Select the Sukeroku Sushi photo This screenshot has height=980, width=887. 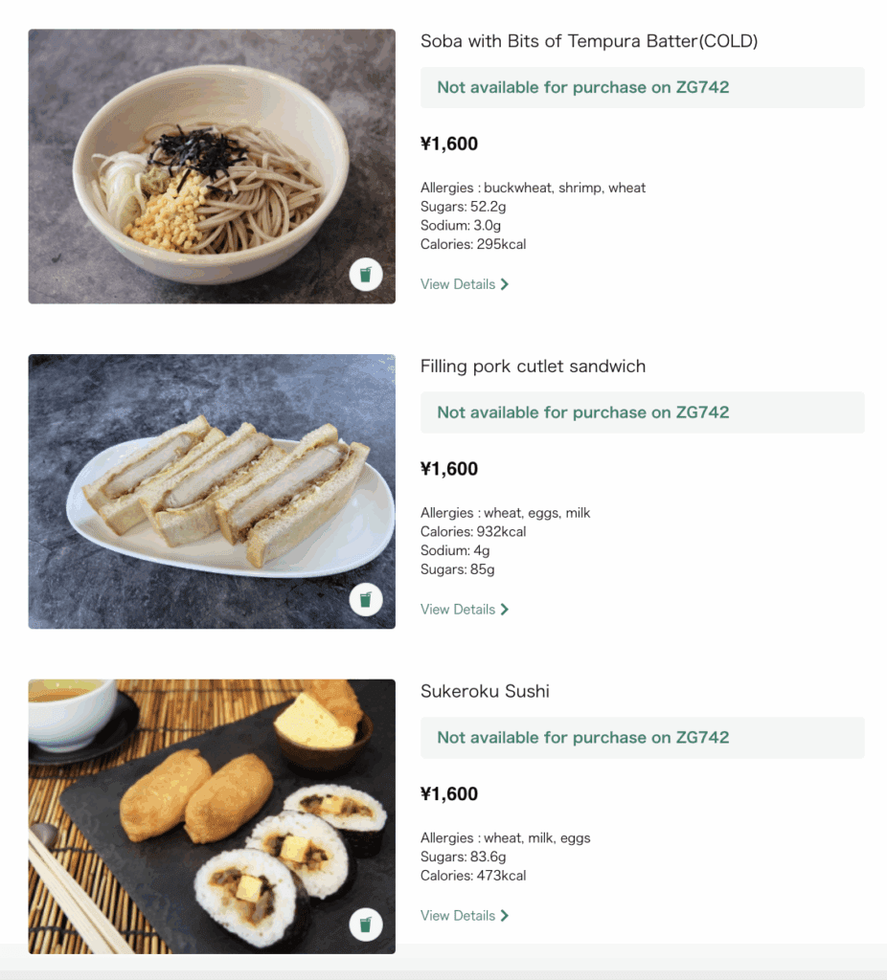[x=212, y=816]
